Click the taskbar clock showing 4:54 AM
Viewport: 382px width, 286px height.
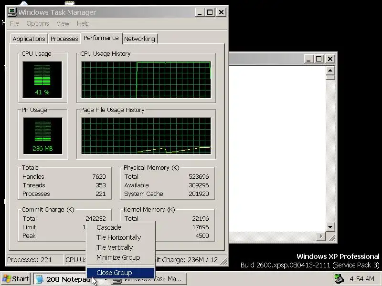(361, 279)
